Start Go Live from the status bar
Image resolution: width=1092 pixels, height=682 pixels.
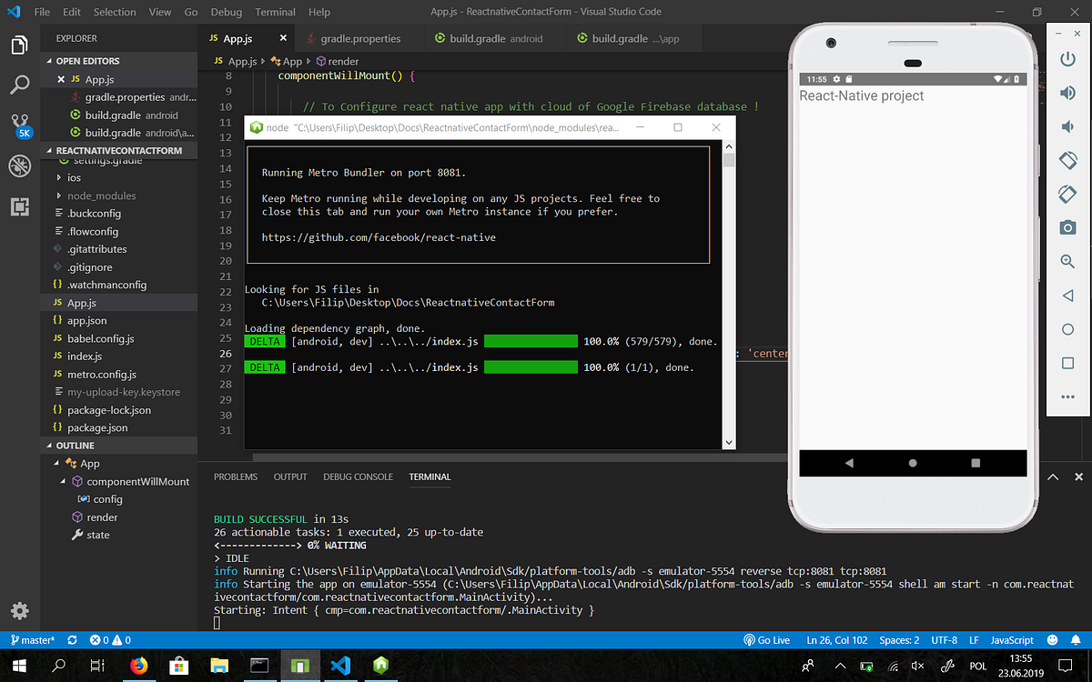(767, 639)
